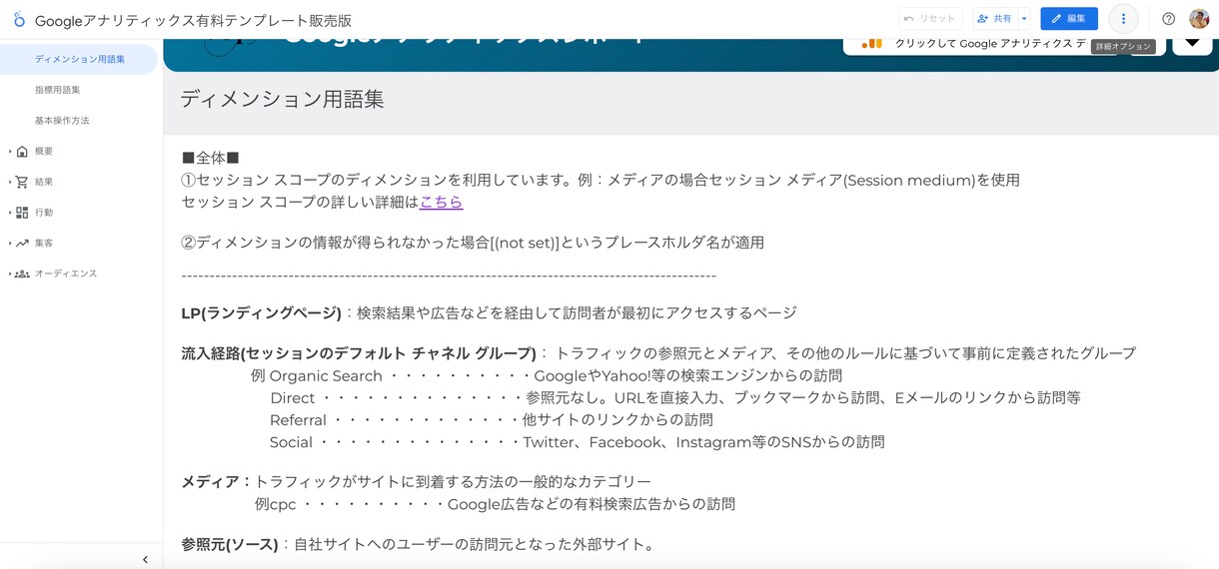Open the 概要 section label
The width and height of the screenshot is (1219, 569).
(44, 152)
